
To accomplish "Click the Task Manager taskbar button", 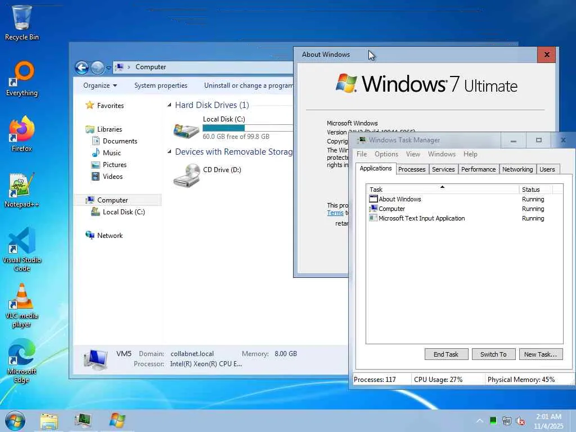I will 83,421.
